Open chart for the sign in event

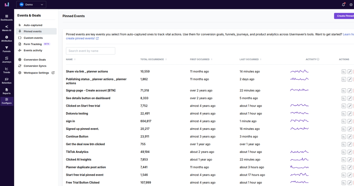tap(344, 121)
